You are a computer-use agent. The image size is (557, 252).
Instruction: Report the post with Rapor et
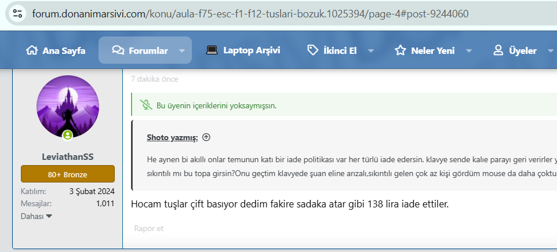click(149, 229)
